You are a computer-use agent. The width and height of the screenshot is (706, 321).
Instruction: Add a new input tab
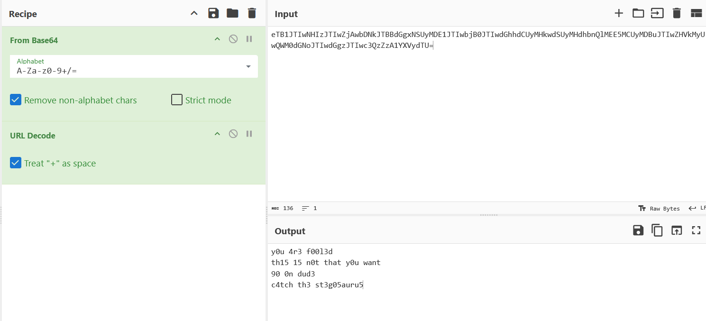pyautogui.click(x=619, y=13)
